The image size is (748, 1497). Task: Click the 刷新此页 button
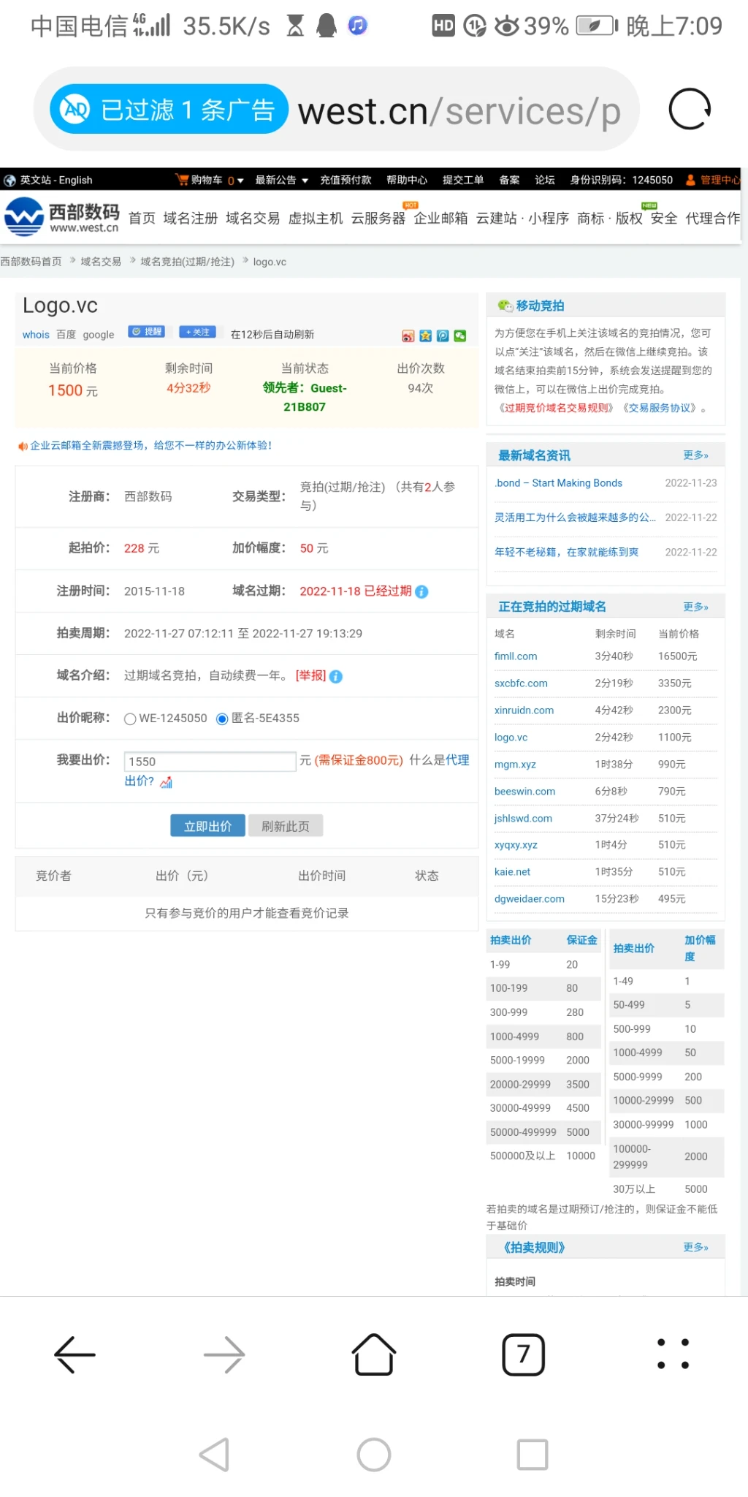[286, 826]
